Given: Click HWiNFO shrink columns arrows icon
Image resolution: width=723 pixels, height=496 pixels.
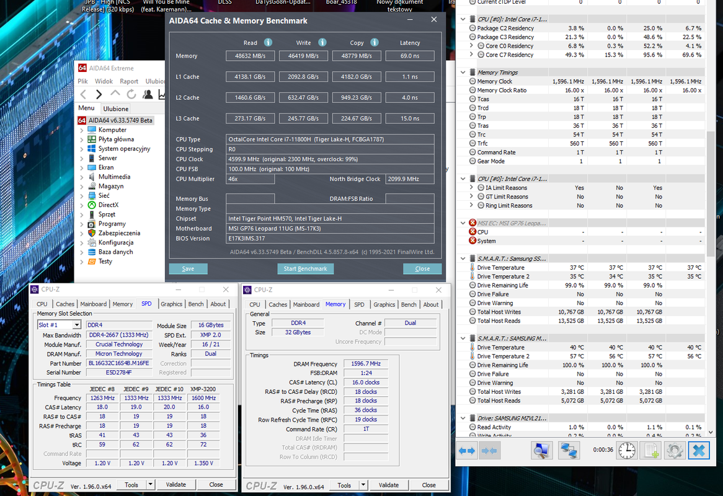Looking at the screenshot, I should pos(489,450).
